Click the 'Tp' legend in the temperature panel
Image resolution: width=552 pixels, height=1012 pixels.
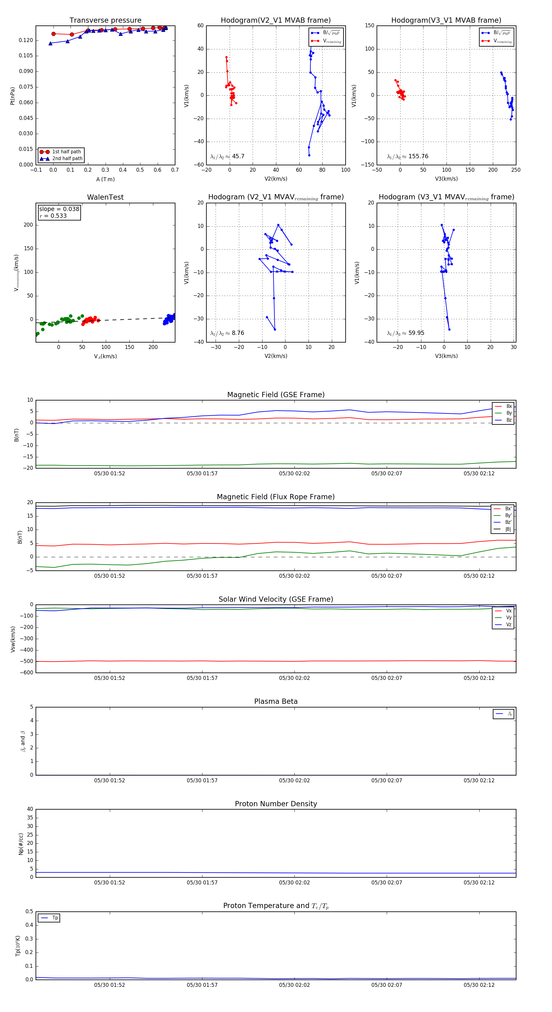(x=49, y=918)
